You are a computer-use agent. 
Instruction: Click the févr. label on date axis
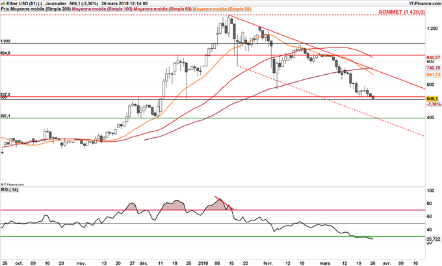(268, 263)
